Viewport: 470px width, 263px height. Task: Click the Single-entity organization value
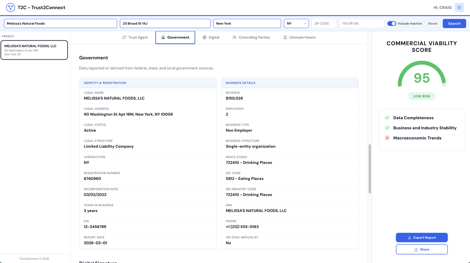[251, 147]
